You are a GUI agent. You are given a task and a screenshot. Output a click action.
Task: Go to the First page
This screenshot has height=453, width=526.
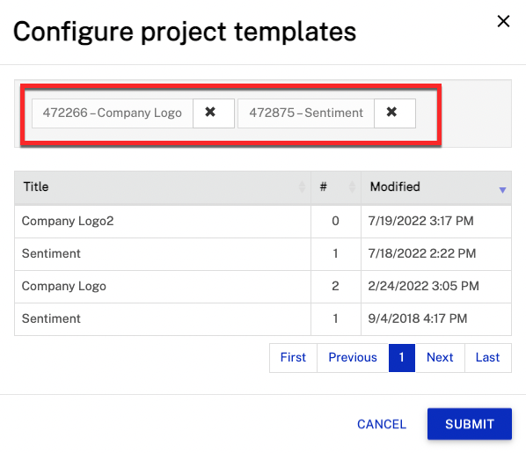(x=293, y=358)
